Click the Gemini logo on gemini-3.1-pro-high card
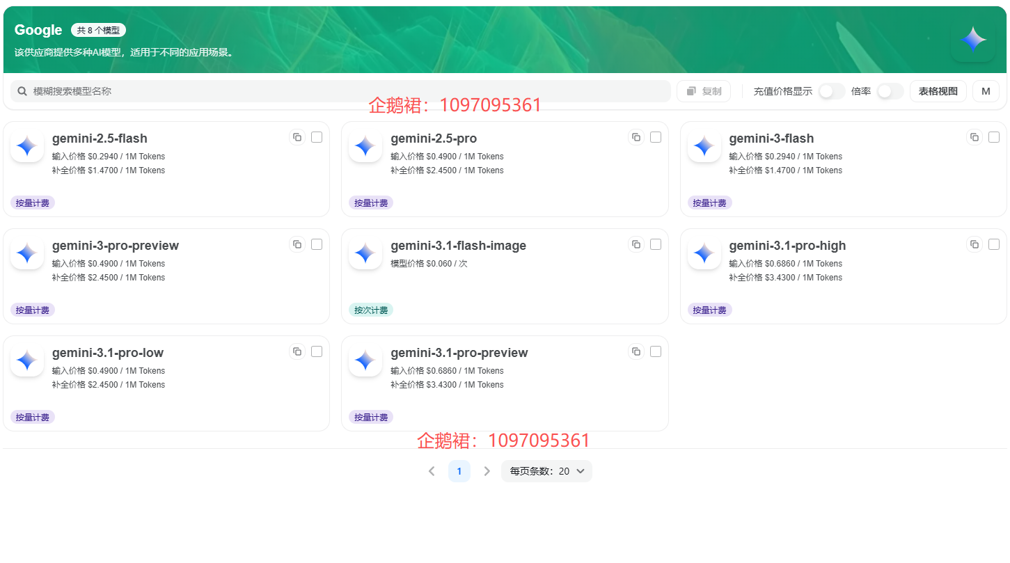 pos(704,253)
